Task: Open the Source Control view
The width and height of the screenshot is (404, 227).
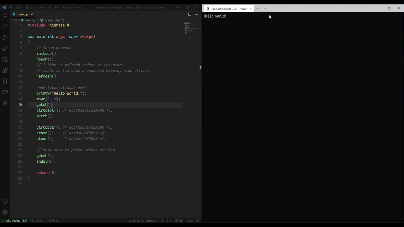Action: [5, 37]
